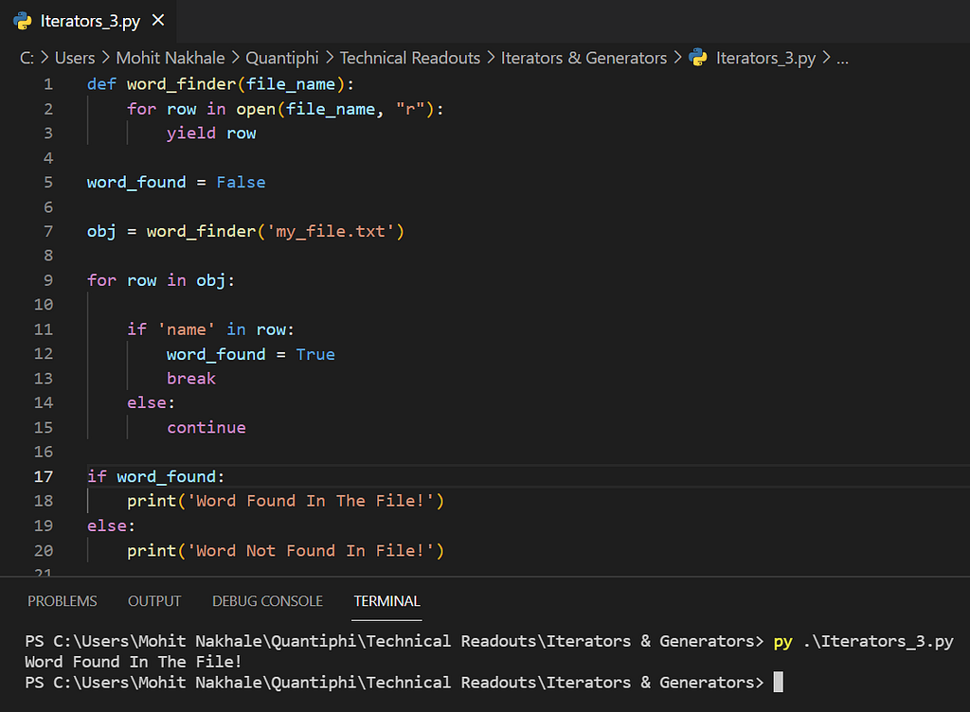Open the Technical Readouts breadcrumb folder

click(409, 58)
